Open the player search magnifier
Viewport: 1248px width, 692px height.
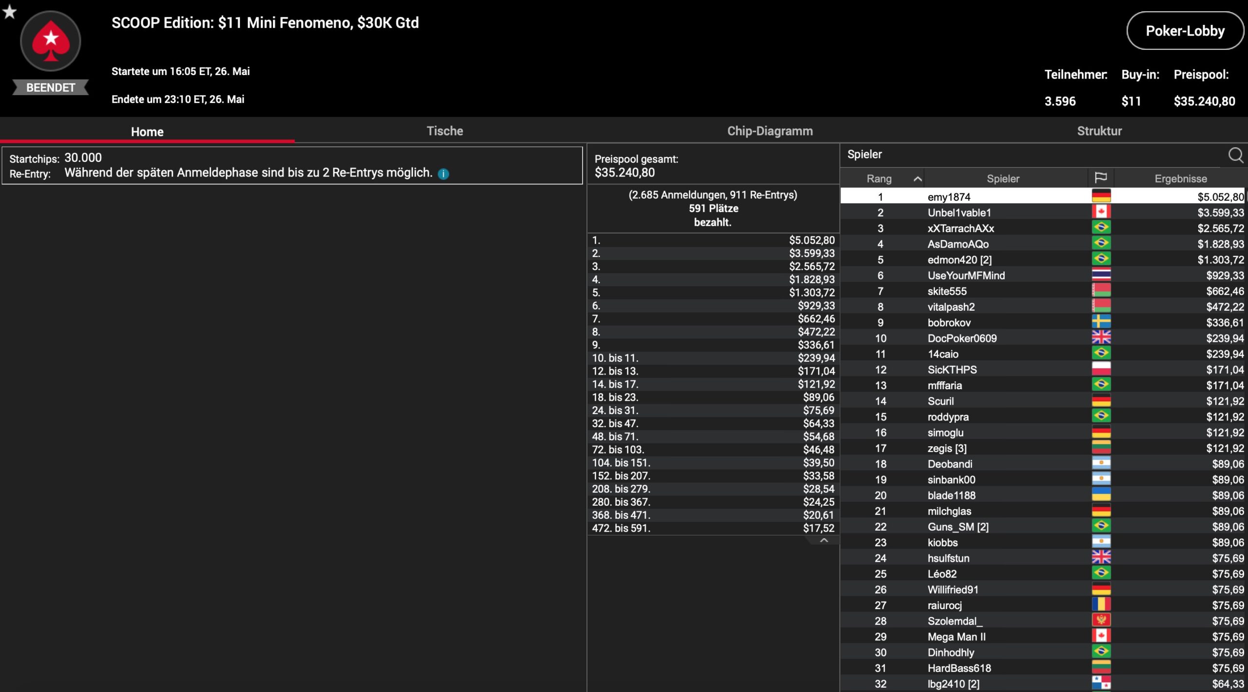coord(1235,155)
